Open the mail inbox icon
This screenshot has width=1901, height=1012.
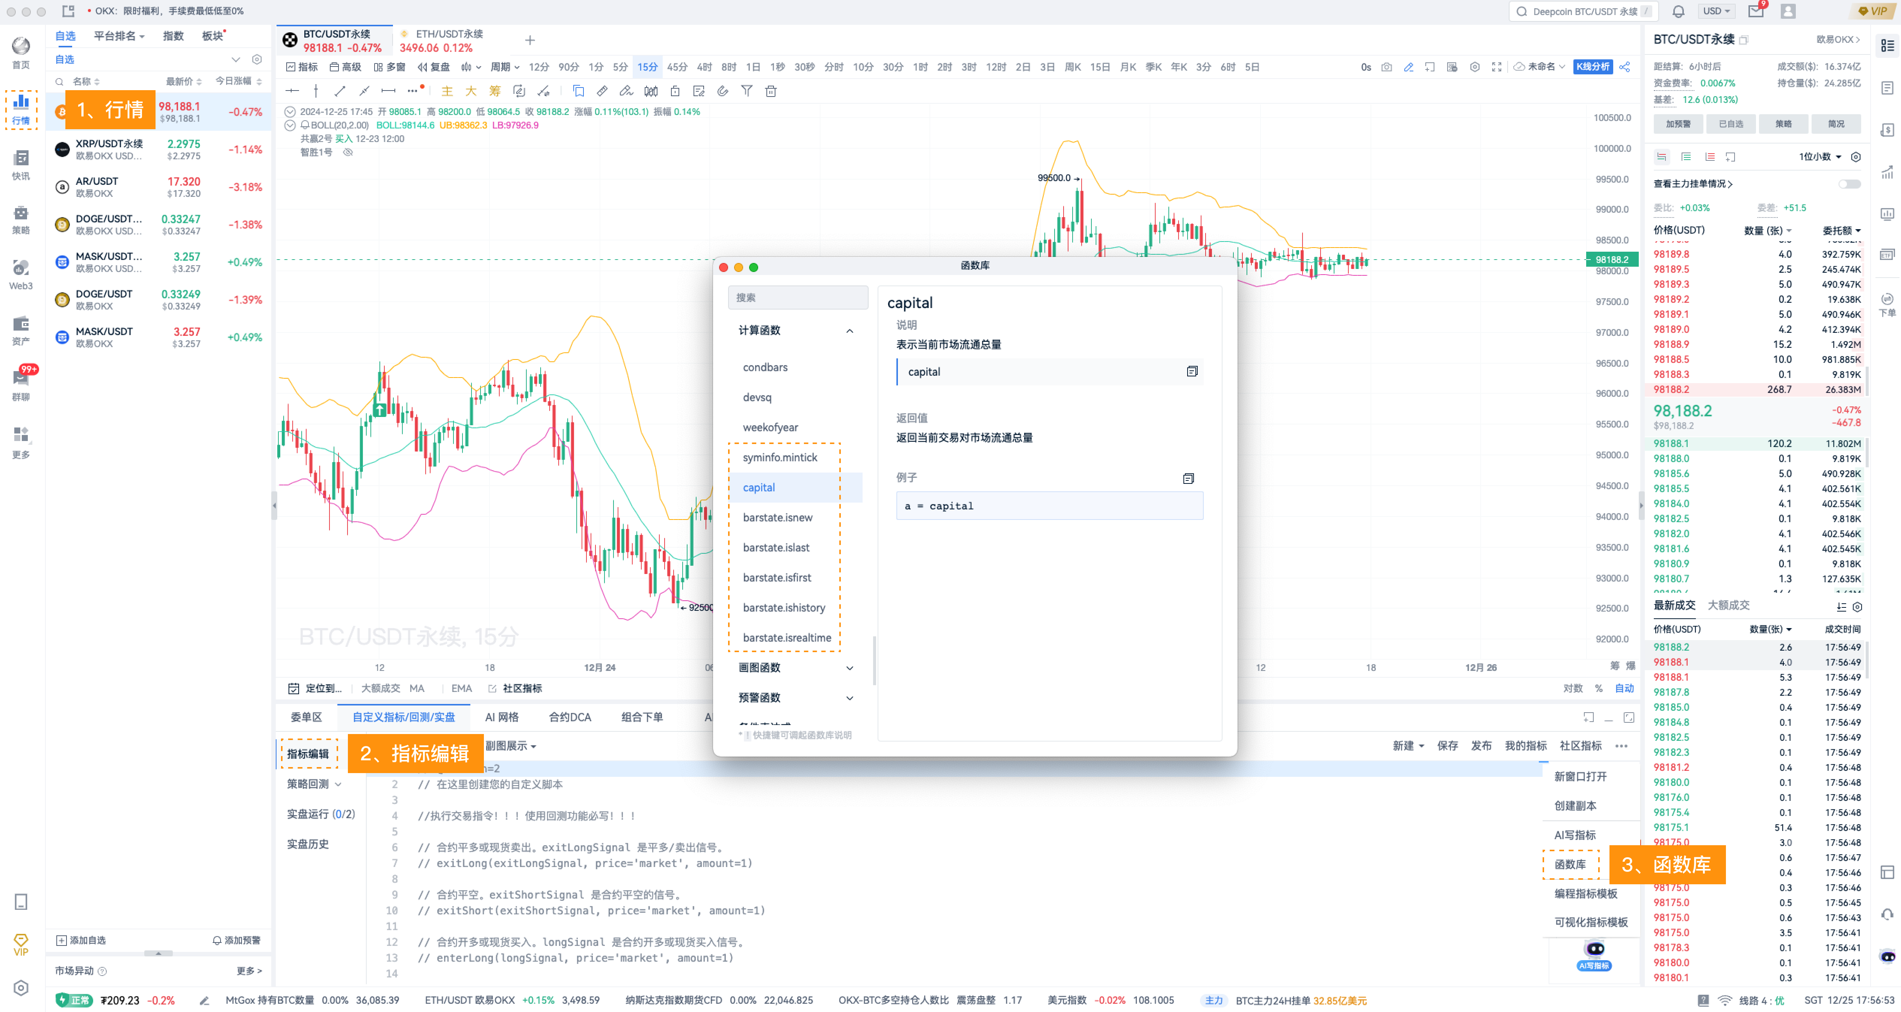[1756, 11]
